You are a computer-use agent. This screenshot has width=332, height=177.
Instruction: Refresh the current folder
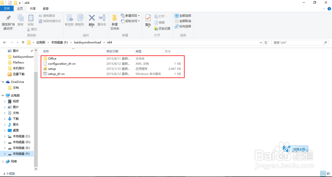266,42
